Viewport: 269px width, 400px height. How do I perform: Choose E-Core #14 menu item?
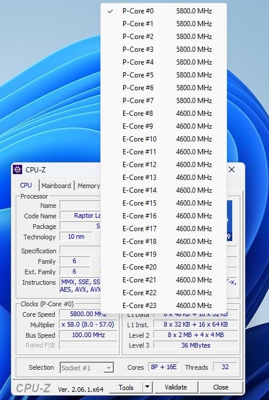point(163,190)
